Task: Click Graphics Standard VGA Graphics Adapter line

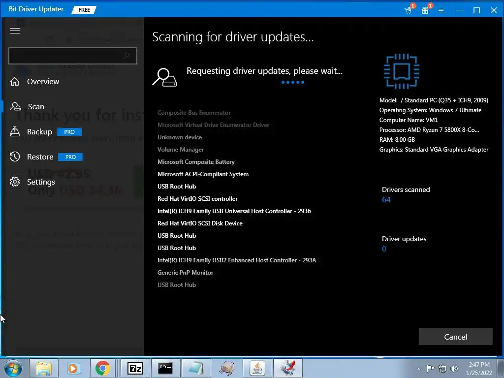Action: click(434, 150)
